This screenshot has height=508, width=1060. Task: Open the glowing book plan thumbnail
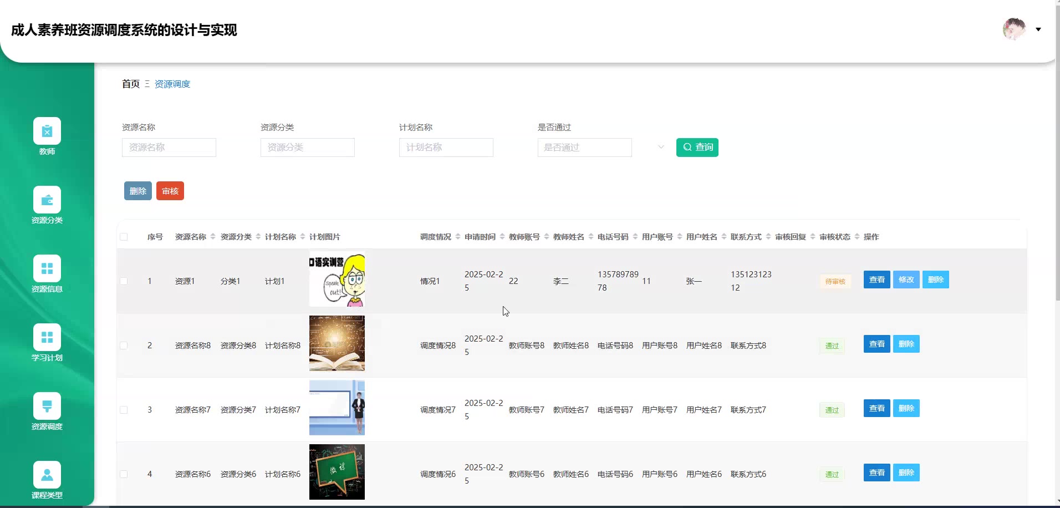point(337,343)
